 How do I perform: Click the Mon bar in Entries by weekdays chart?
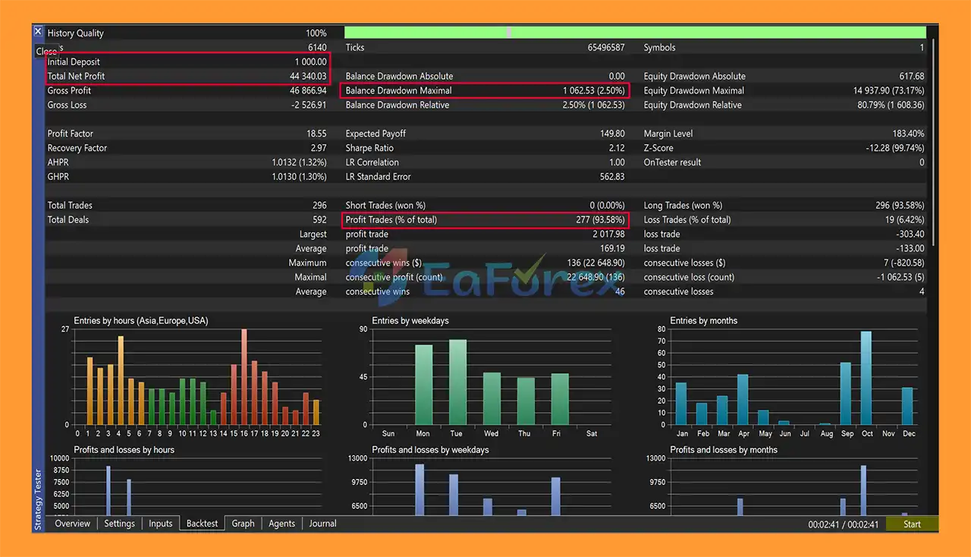(423, 383)
